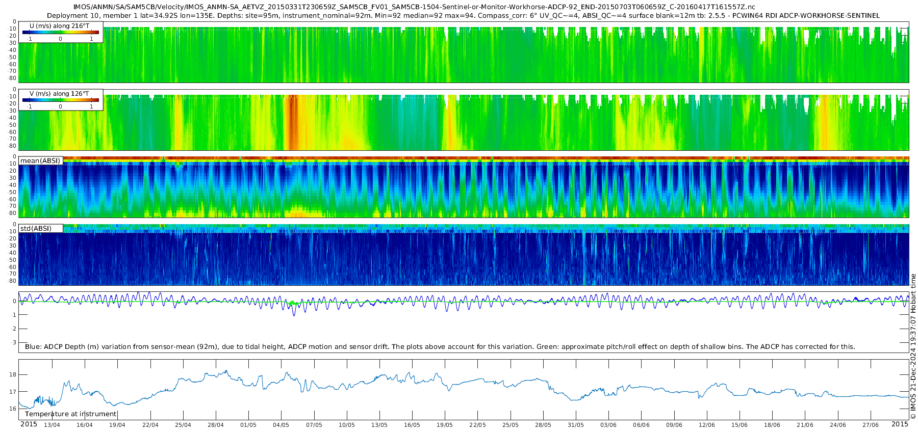Click the deployment metadata subtitle line

coord(463,15)
